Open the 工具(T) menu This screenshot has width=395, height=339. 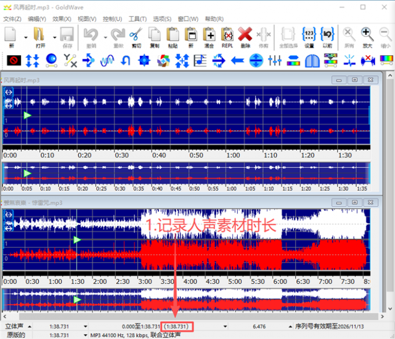pyautogui.click(x=138, y=19)
